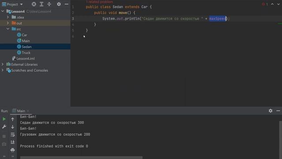
Task: Click 'Process finished with exit code 0' text
Action: 54,146
